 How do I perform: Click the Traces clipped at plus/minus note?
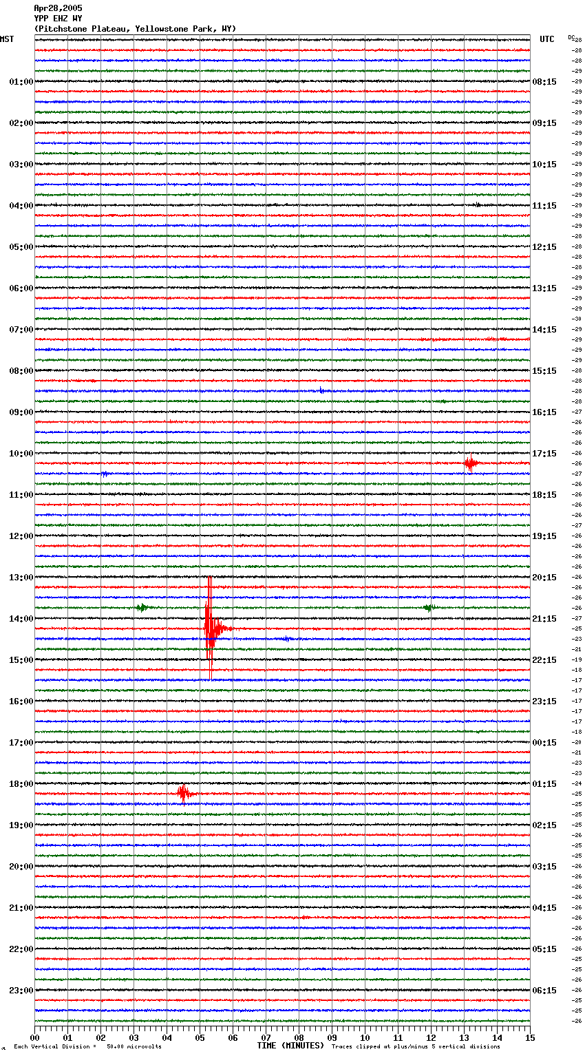click(x=416, y=1047)
